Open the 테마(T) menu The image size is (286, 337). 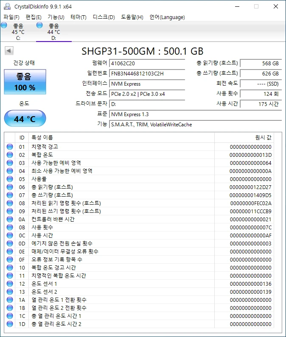click(x=79, y=17)
